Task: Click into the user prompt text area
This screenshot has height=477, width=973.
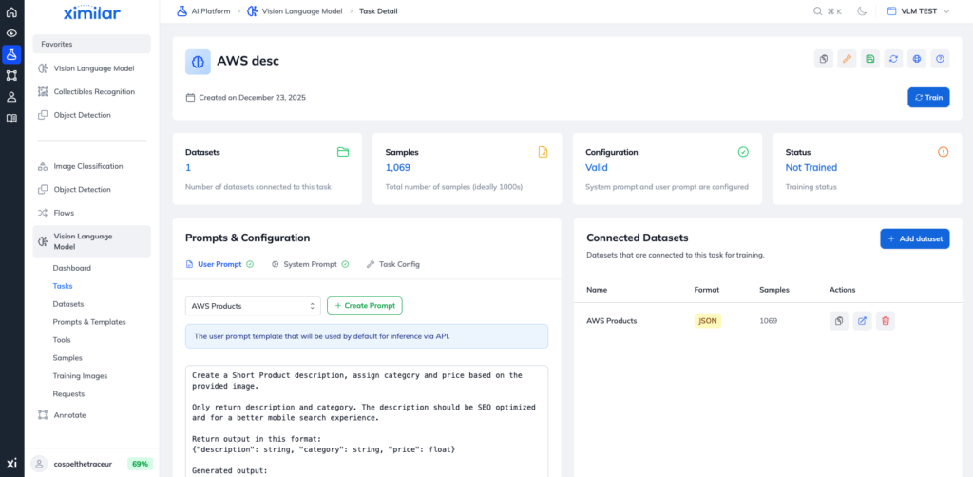Action: [x=367, y=421]
